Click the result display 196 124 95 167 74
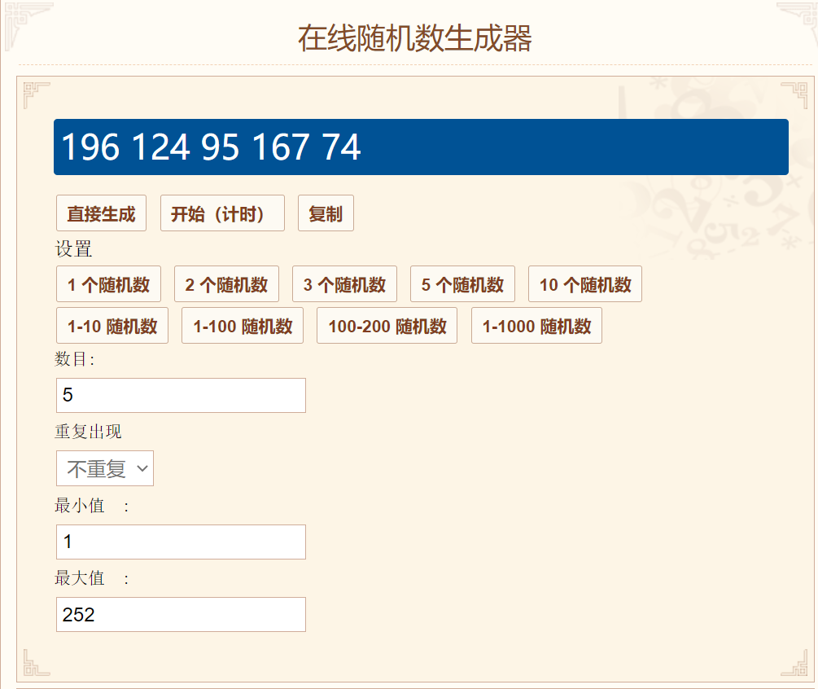The height and width of the screenshot is (689, 818). click(x=421, y=147)
